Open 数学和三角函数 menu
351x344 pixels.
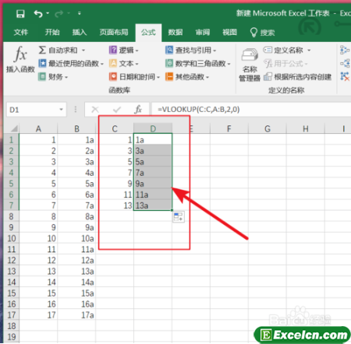198,63
